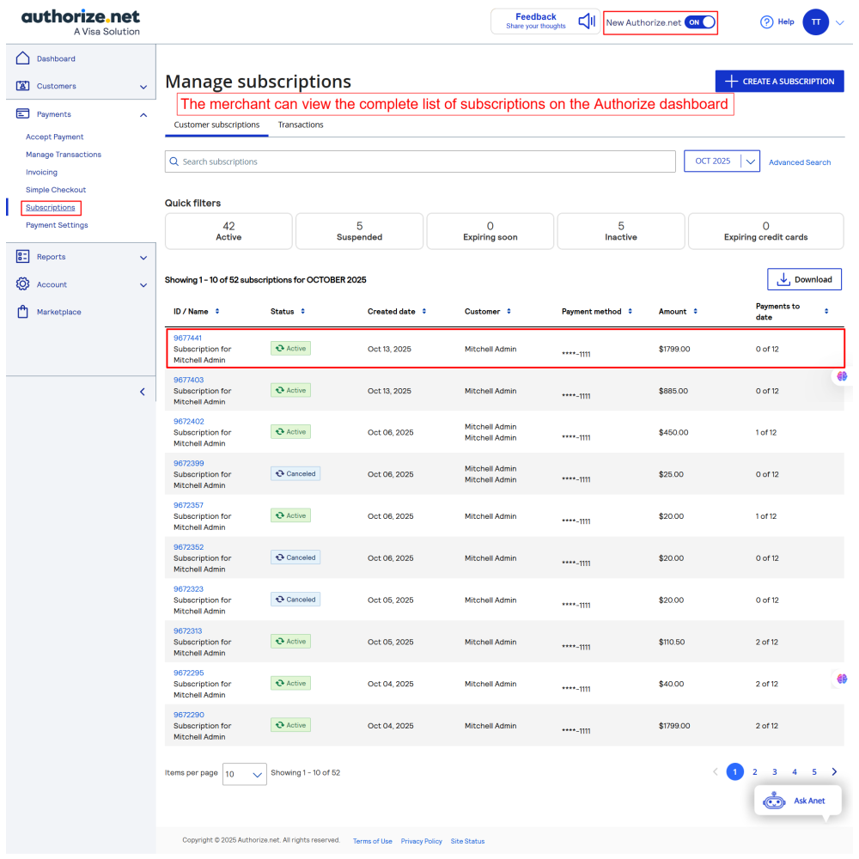Collapse sidebar using the left arrow icon

143,392
